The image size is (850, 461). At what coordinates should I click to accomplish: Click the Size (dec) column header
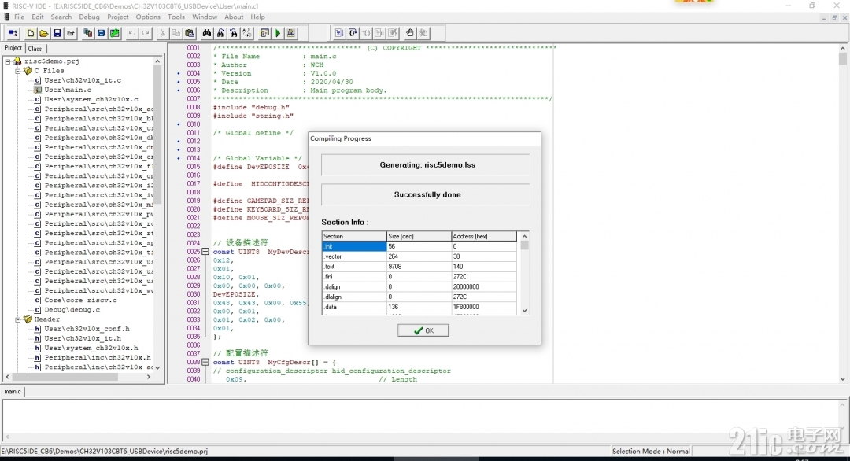(x=419, y=236)
